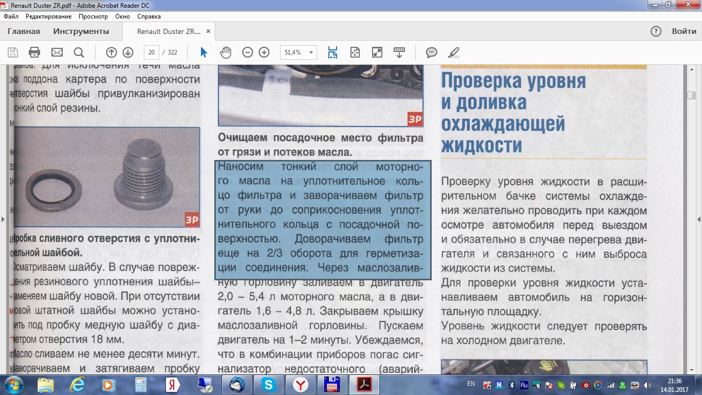Screen dimensions: 702x395
Task: Fit one full page to window
Action: [x=355, y=52]
